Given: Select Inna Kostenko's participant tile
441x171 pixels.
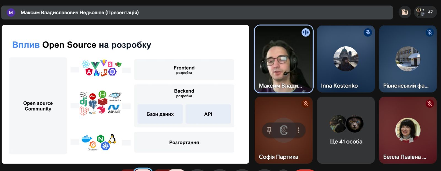Looking at the screenshot, I should coord(346,59).
